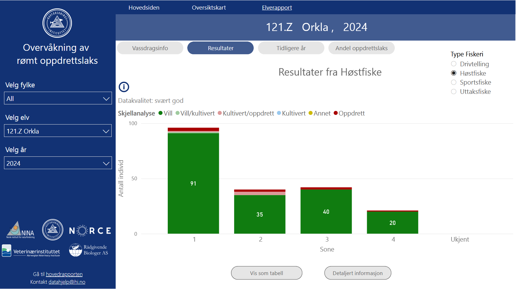This screenshot has height=289, width=516.
Task: Open the Velg år dropdown
Action: click(x=58, y=163)
